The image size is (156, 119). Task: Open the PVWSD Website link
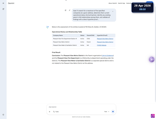(102, 45)
